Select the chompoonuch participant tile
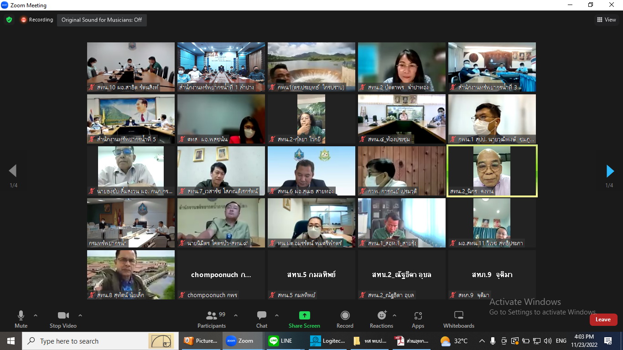This screenshot has width=623, height=350. 221,275
